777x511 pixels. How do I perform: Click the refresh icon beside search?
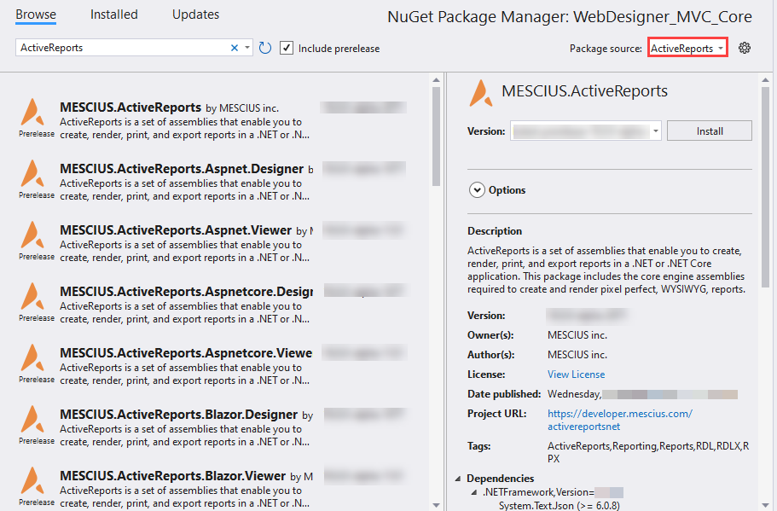[265, 48]
